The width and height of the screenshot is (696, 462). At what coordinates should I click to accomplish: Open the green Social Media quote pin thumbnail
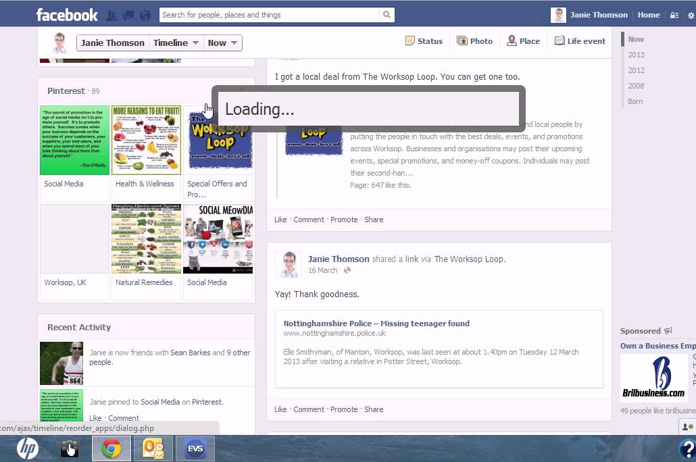74,140
